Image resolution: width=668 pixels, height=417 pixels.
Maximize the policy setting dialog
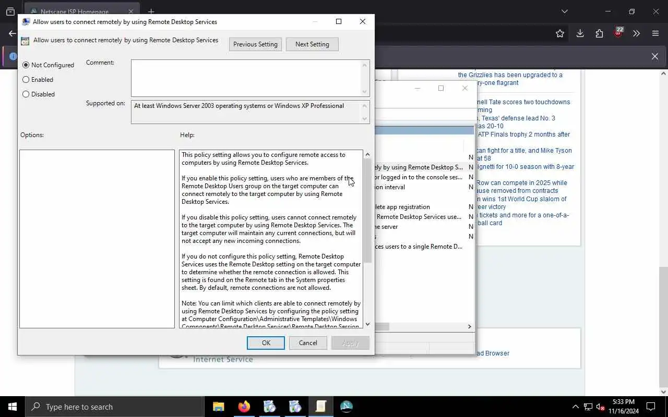click(339, 21)
